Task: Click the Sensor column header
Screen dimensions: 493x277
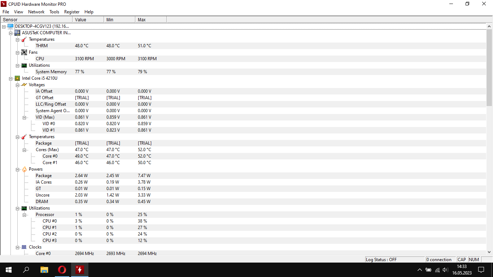Action: (36, 19)
